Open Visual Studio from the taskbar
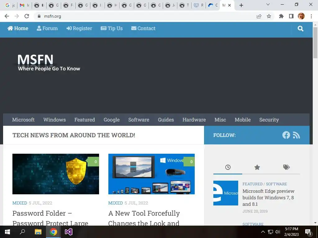The image size is (318, 238). [x=69, y=232]
